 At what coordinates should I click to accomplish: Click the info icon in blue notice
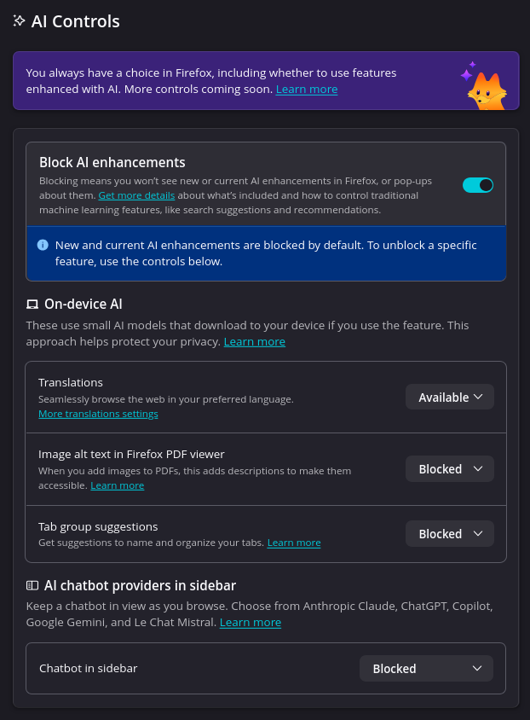pos(43,245)
